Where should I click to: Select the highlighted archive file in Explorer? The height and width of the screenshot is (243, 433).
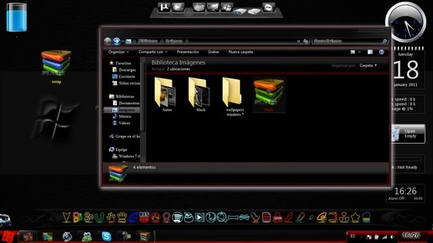(x=269, y=94)
